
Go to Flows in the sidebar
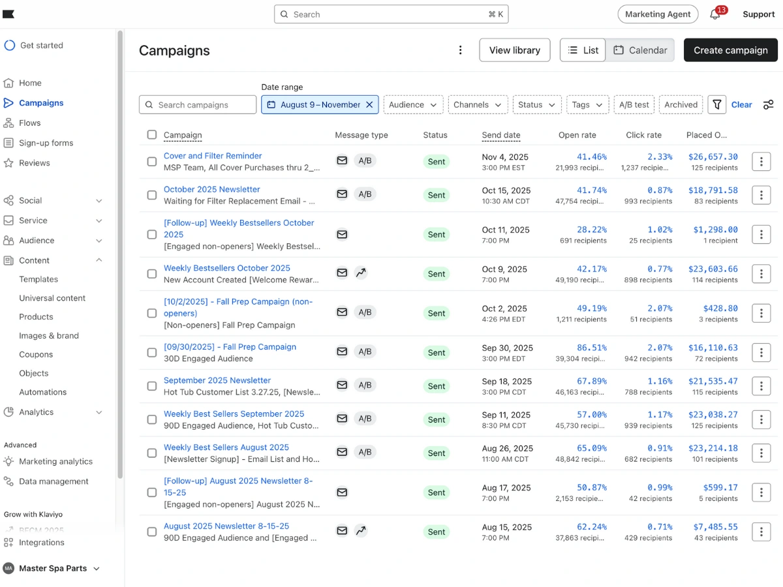coord(30,123)
